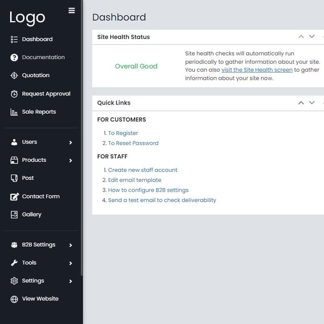Viewport: 324px width, 324px height.
Task: Select Dashboard in the navigation menu
Action: point(36,39)
